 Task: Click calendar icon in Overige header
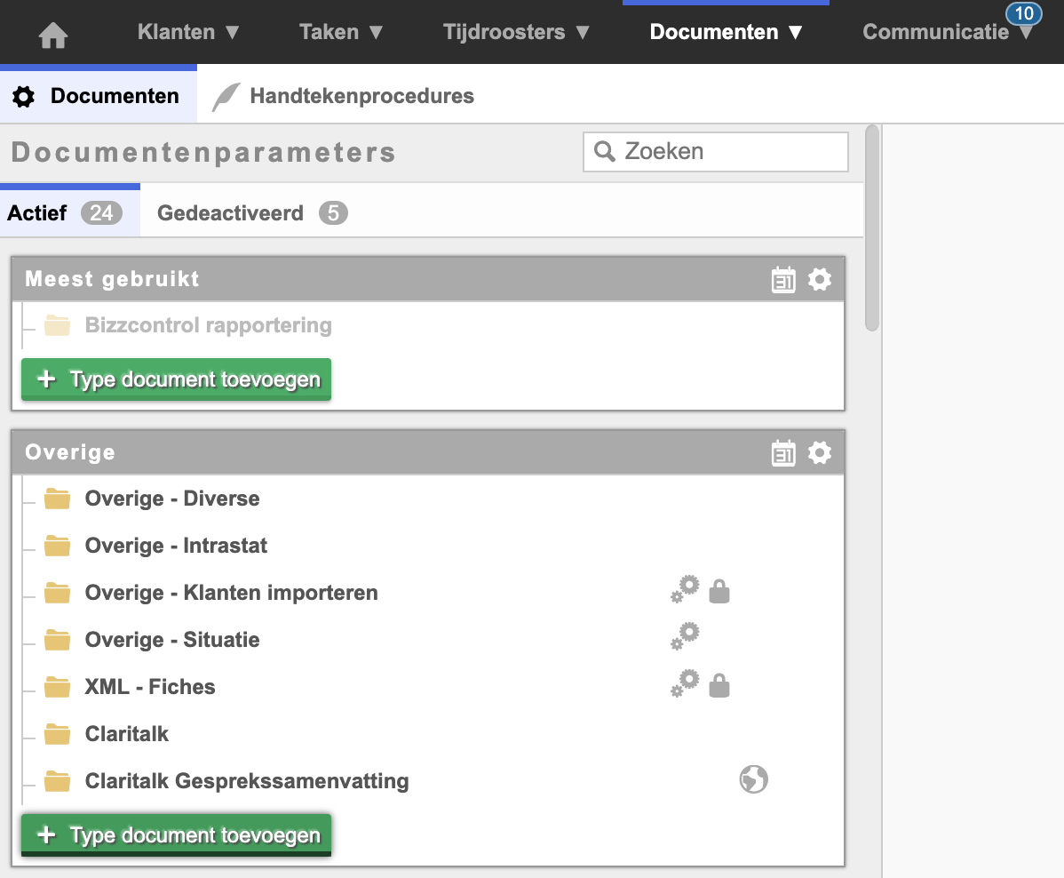783,453
